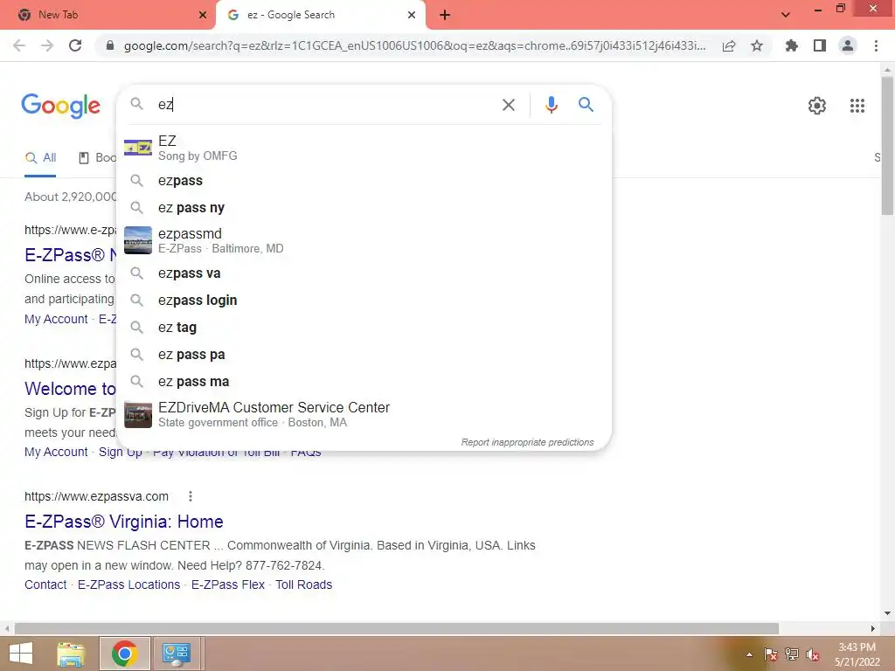
Task: Open the E-ZPass Virginia: Home result
Action: [124, 522]
